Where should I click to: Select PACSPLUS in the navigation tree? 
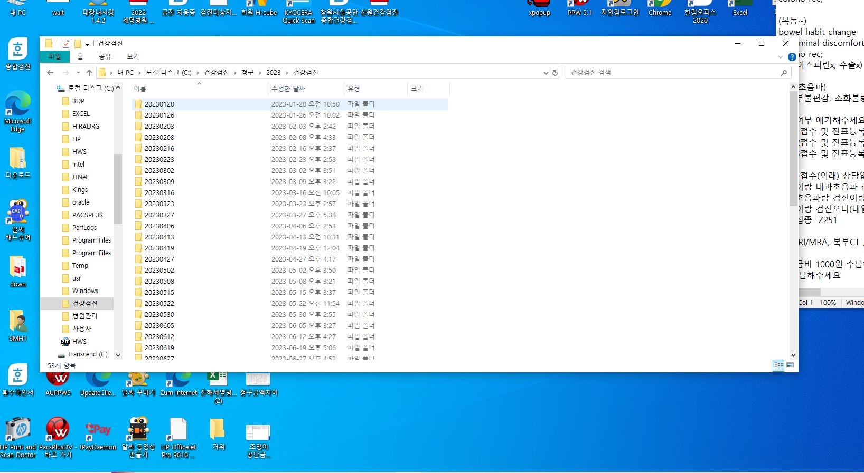click(x=87, y=215)
